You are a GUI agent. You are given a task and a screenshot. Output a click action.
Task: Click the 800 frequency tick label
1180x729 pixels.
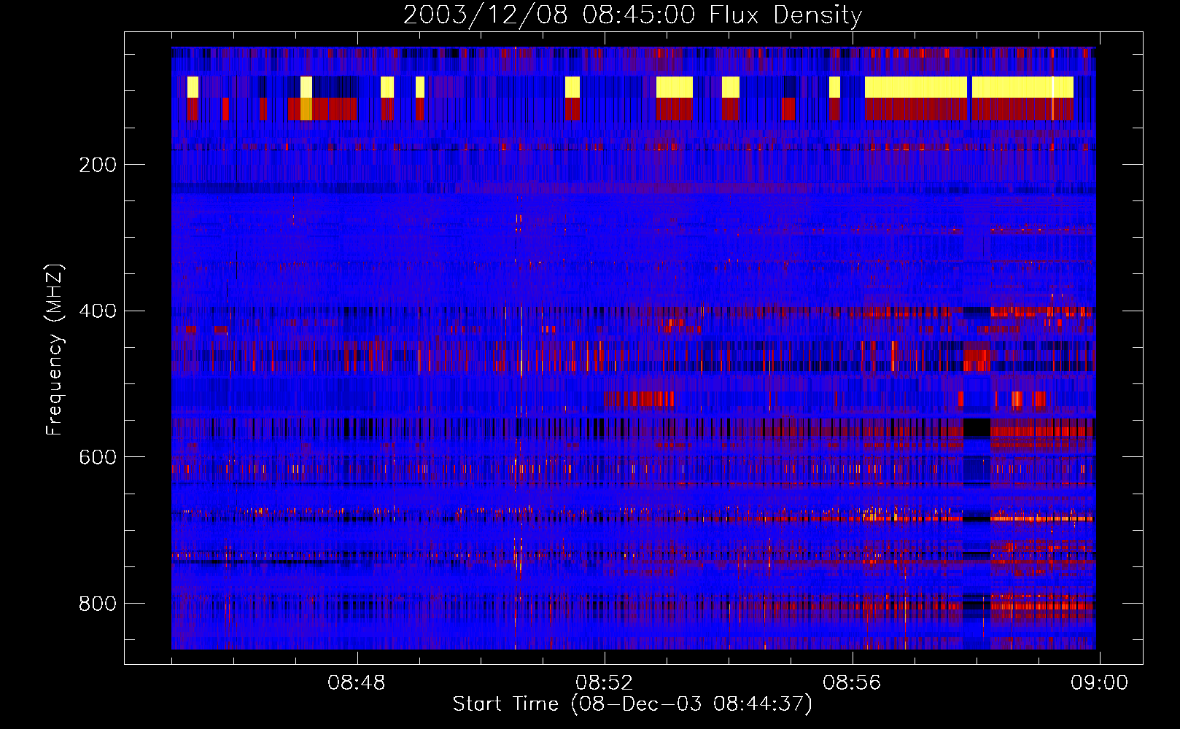tap(98, 604)
